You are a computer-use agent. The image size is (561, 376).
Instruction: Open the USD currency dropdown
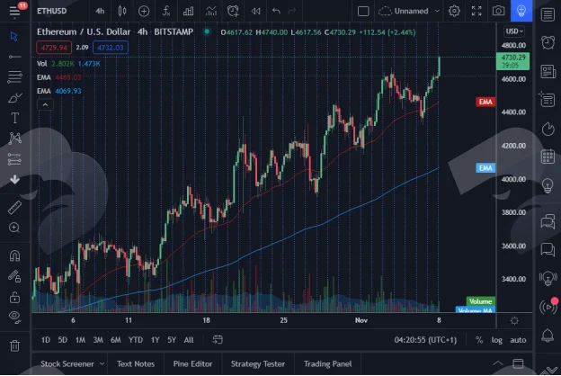coord(514,31)
